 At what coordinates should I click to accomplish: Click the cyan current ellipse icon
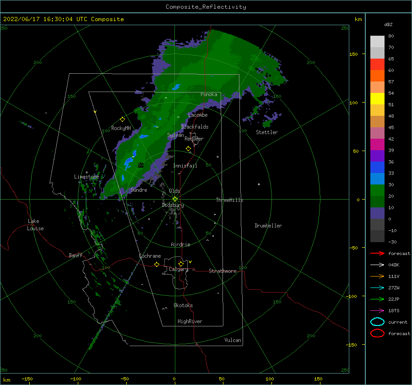point(377,322)
